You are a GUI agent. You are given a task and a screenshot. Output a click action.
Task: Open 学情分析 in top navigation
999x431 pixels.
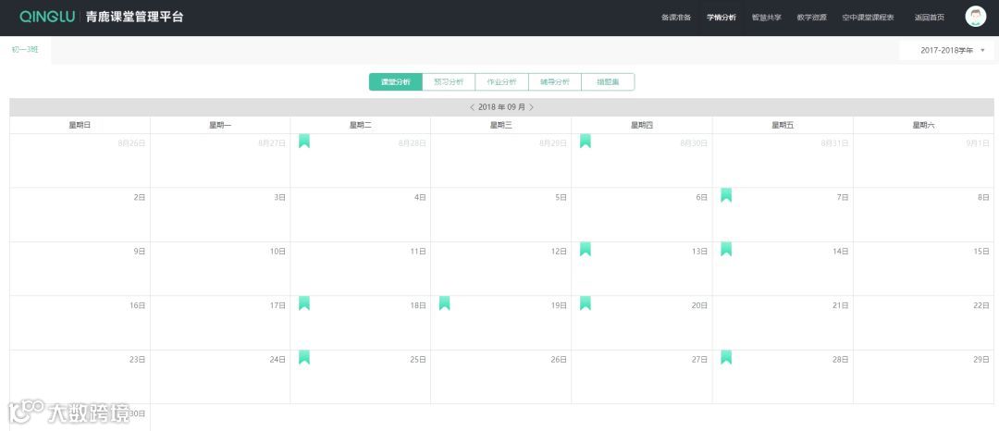[x=721, y=18]
